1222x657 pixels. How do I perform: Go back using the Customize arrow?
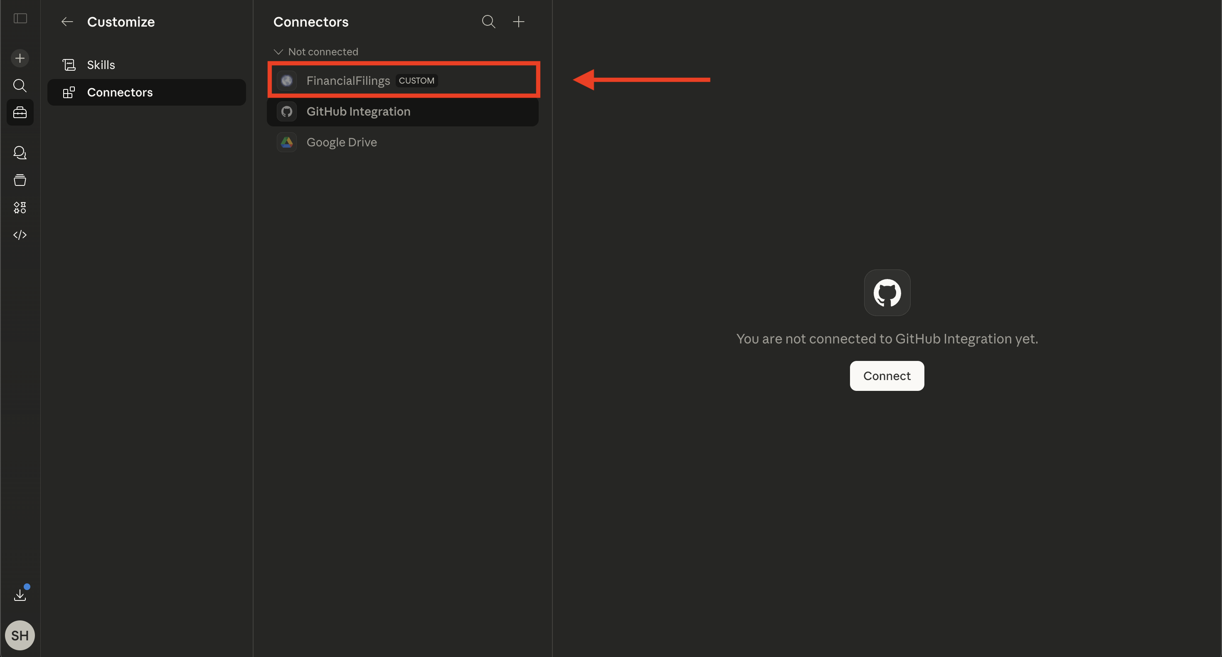[x=67, y=22]
